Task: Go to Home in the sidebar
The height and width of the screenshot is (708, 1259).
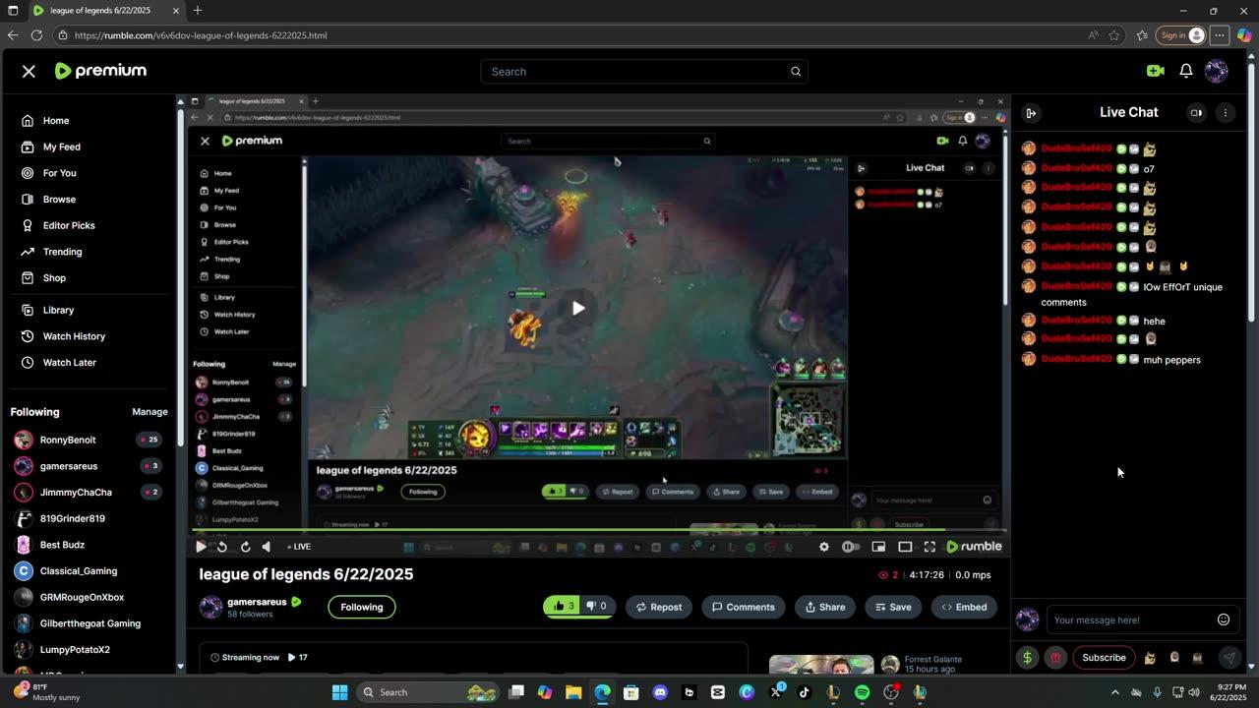Action: tap(56, 120)
